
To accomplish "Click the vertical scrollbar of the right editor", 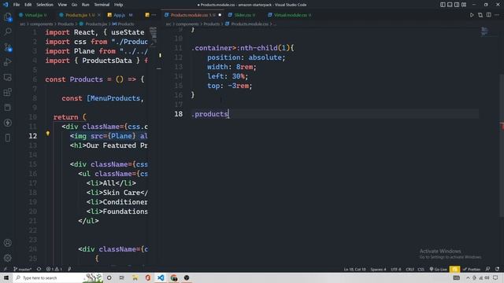I will [502, 146].
